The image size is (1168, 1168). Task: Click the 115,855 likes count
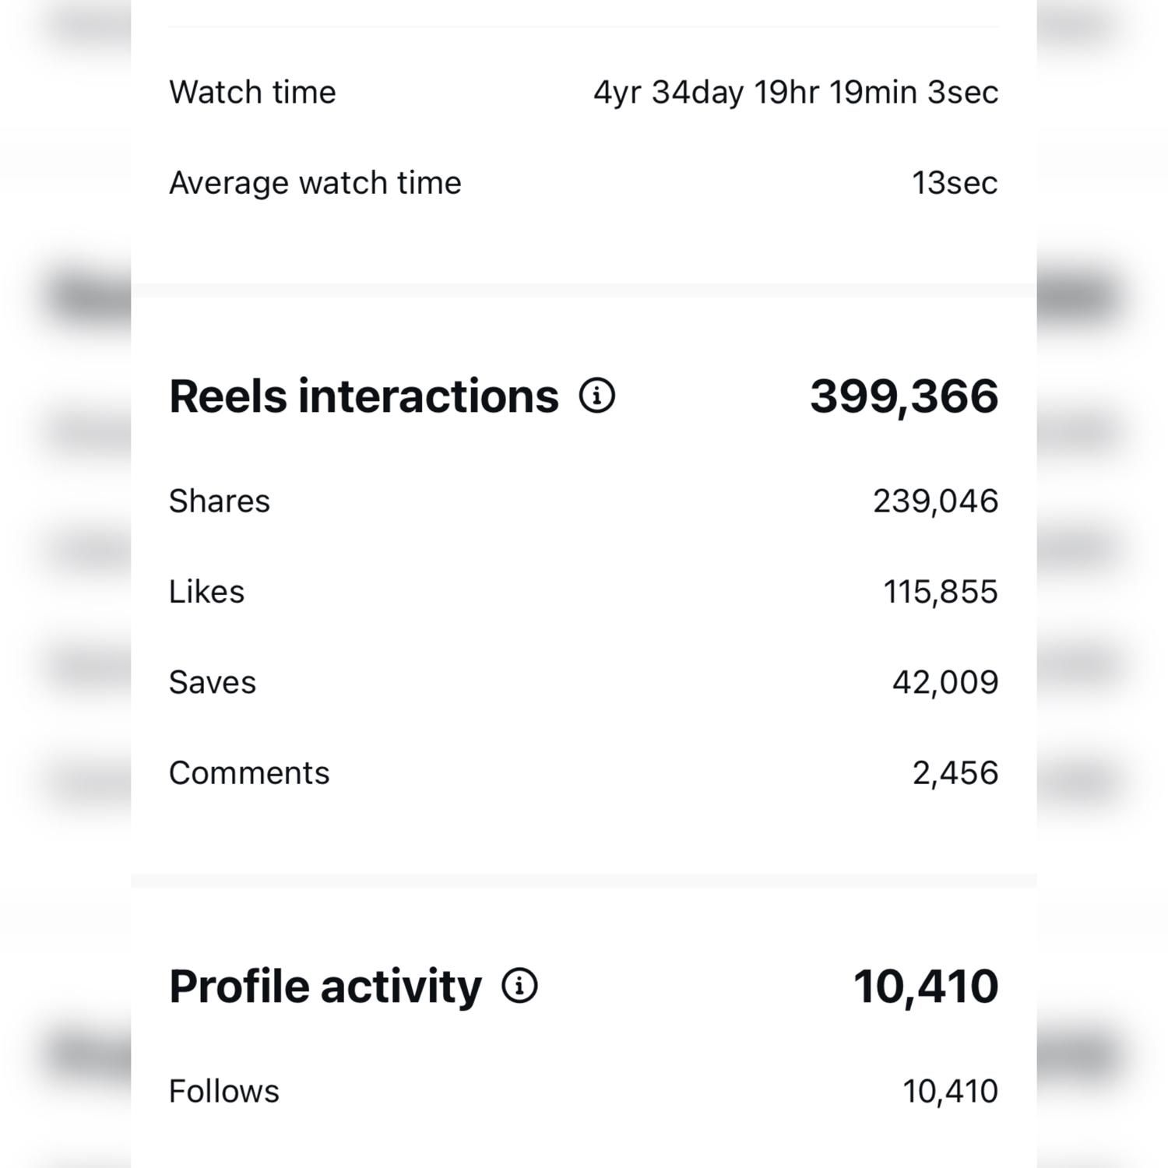[x=940, y=592]
